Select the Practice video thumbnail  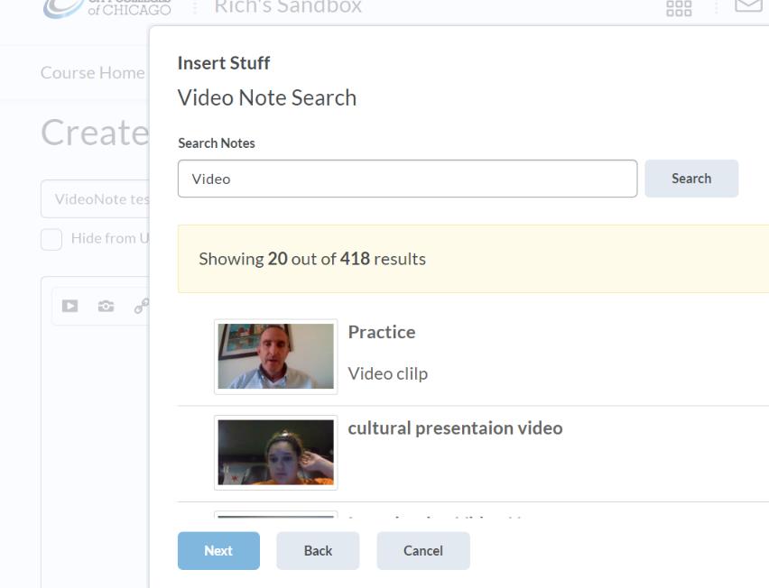(275, 356)
